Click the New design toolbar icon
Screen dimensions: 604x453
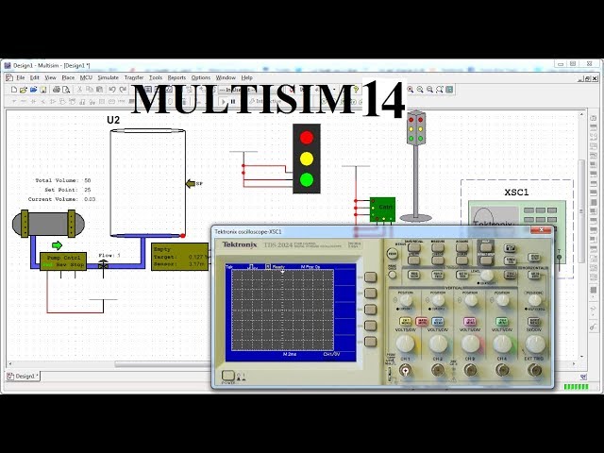pyautogui.click(x=14, y=90)
